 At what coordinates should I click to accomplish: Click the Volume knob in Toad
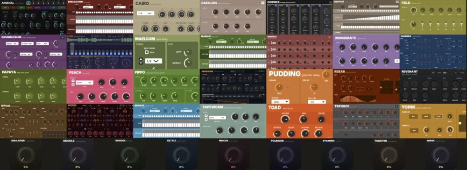[285, 120]
